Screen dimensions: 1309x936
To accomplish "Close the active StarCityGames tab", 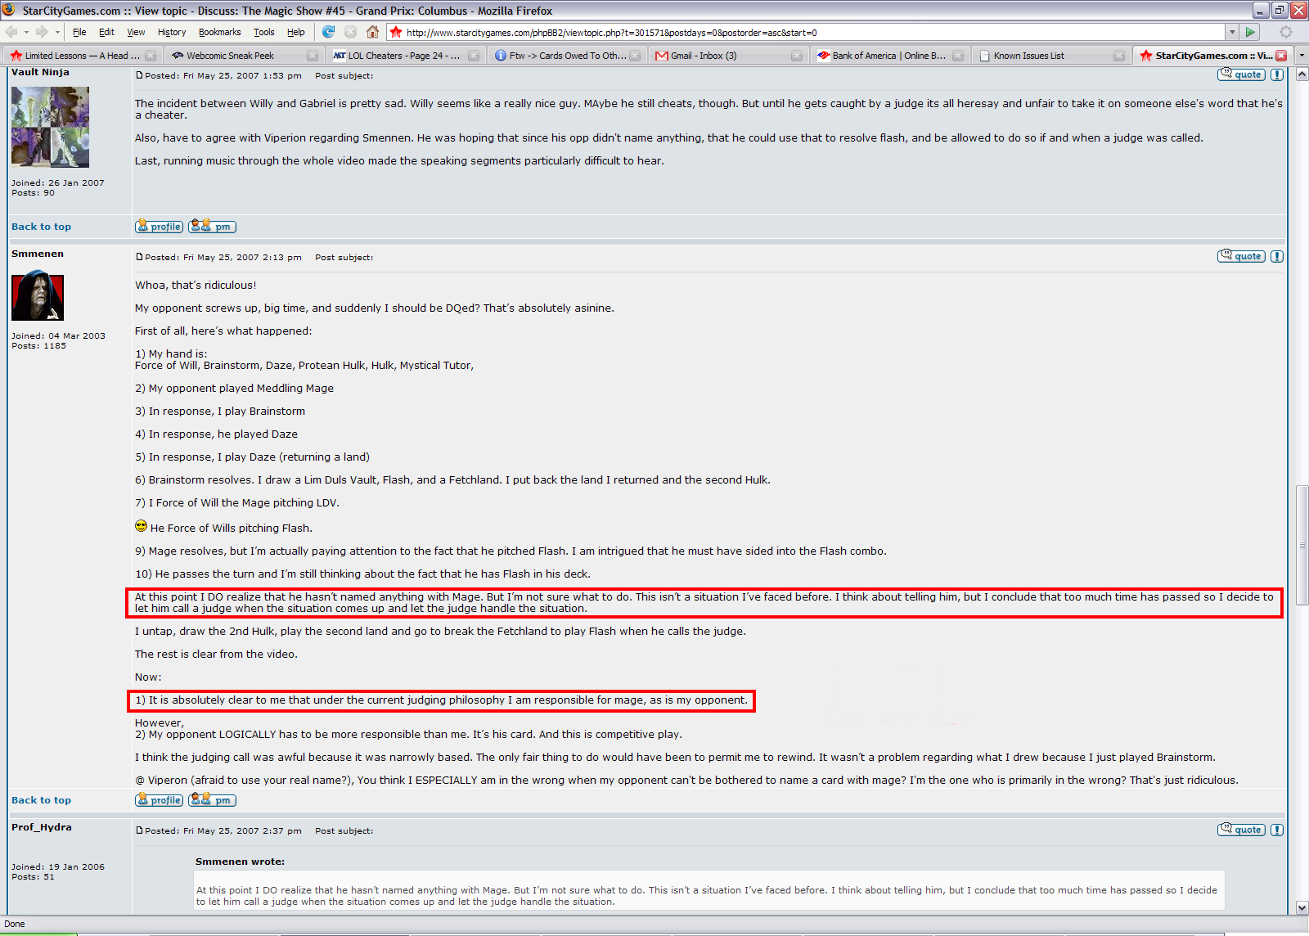I will [1281, 56].
